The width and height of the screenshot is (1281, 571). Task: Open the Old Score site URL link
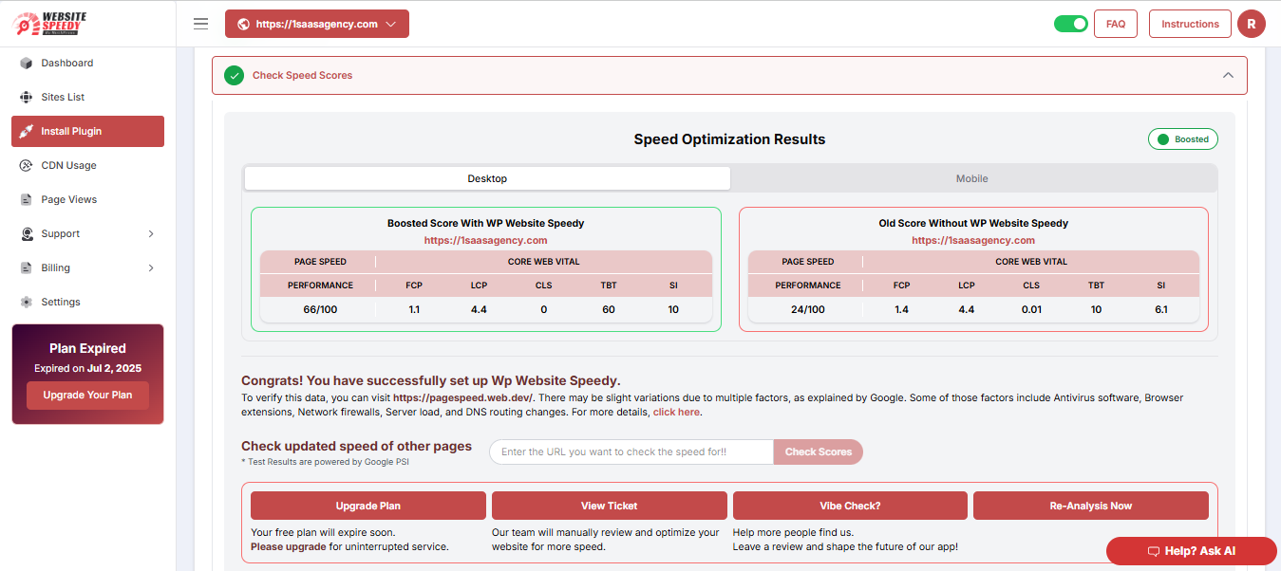click(x=973, y=241)
